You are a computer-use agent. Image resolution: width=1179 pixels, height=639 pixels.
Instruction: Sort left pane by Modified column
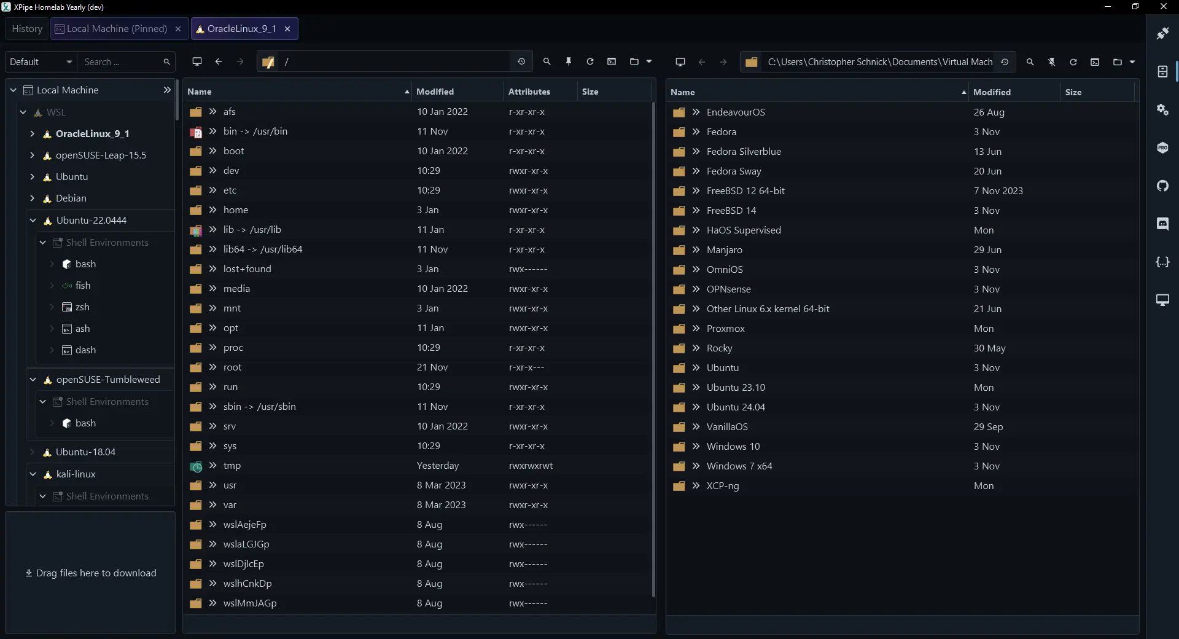[457, 91]
